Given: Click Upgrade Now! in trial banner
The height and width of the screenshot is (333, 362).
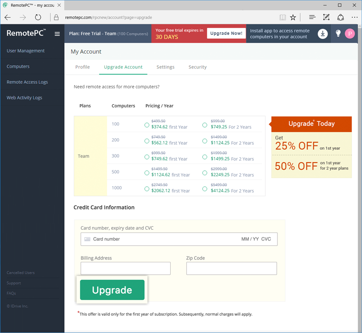Looking at the screenshot, I should 226,33.
